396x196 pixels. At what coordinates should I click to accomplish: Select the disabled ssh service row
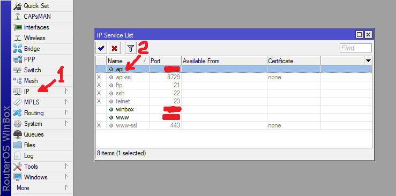(x=234, y=93)
